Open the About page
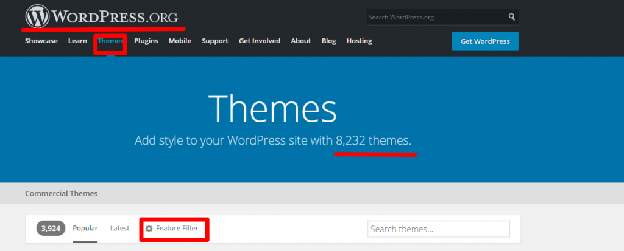The image size is (624, 251). click(x=301, y=41)
